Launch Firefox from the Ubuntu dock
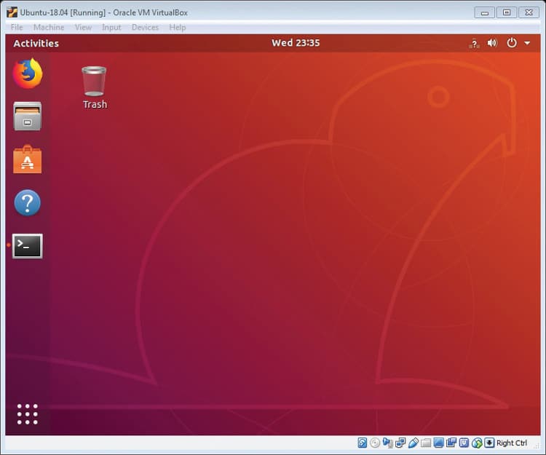This screenshot has width=546, height=455. click(28, 73)
